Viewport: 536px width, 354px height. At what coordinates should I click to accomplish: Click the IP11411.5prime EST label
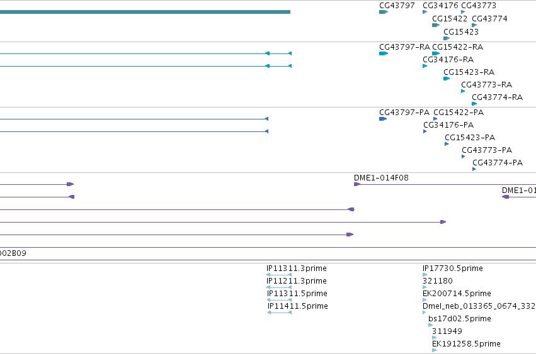[x=298, y=306]
